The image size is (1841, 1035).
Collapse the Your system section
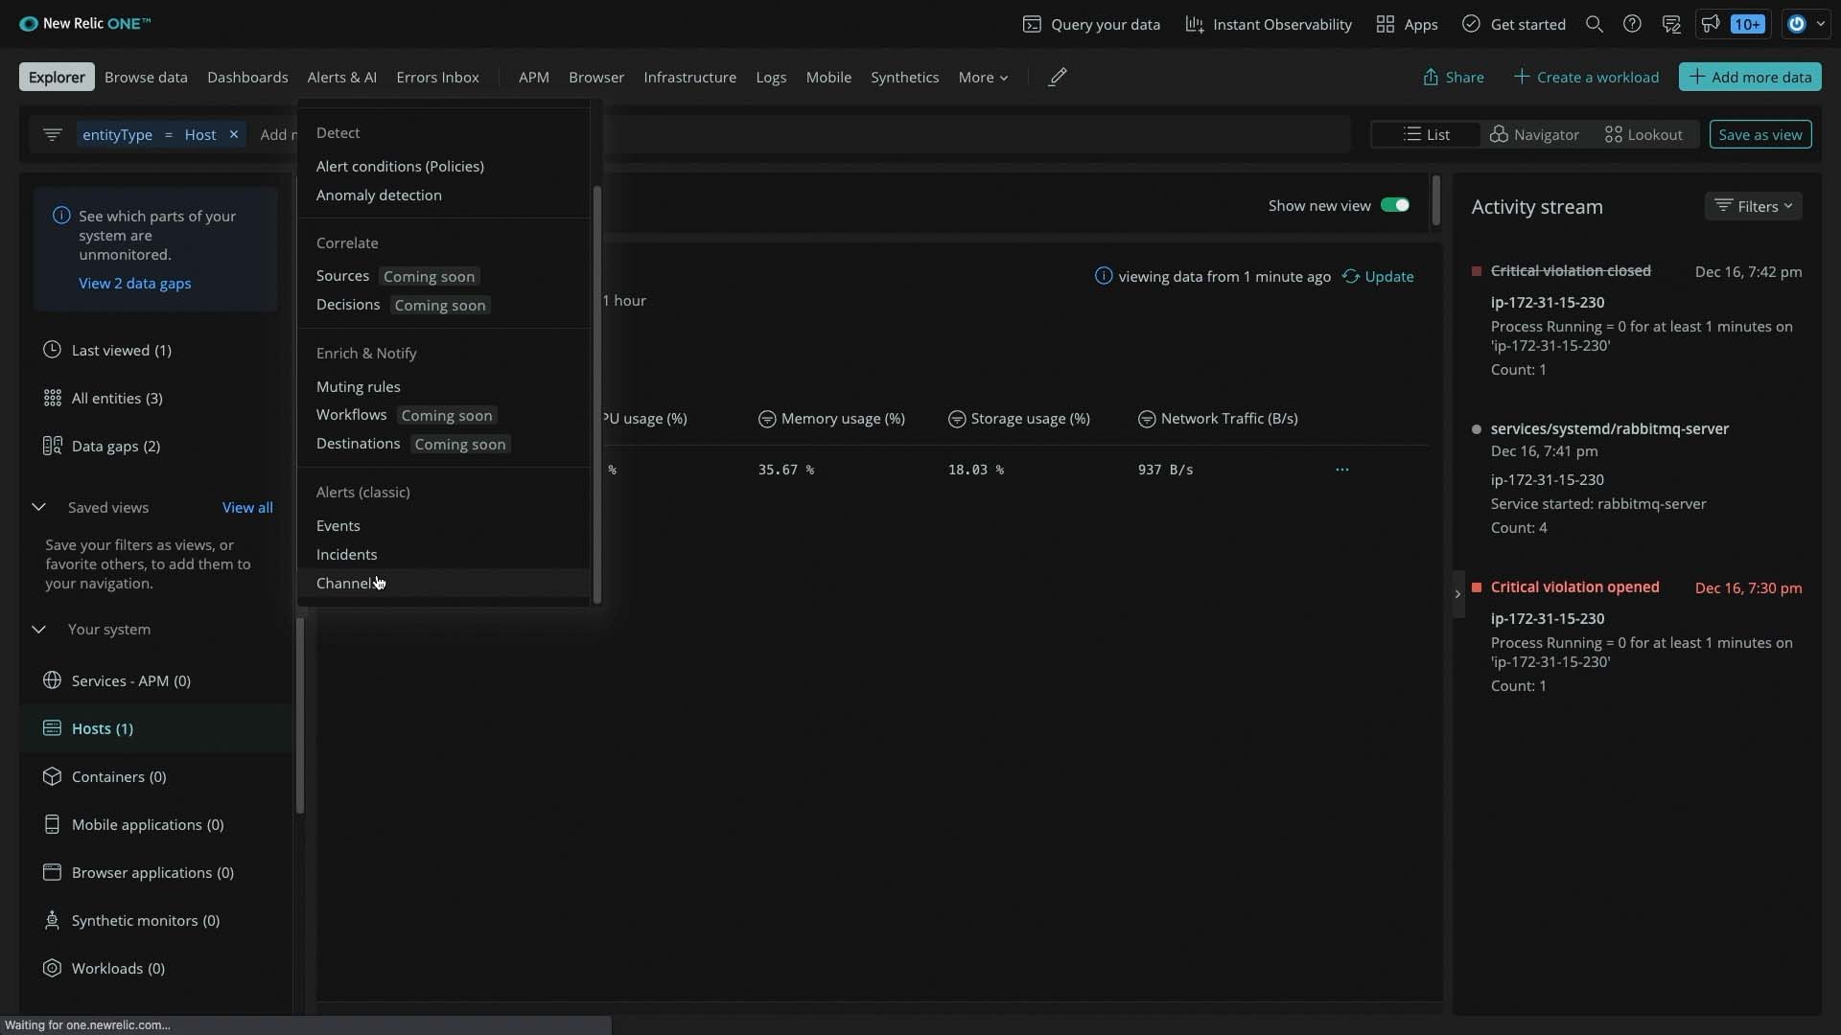click(38, 629)
